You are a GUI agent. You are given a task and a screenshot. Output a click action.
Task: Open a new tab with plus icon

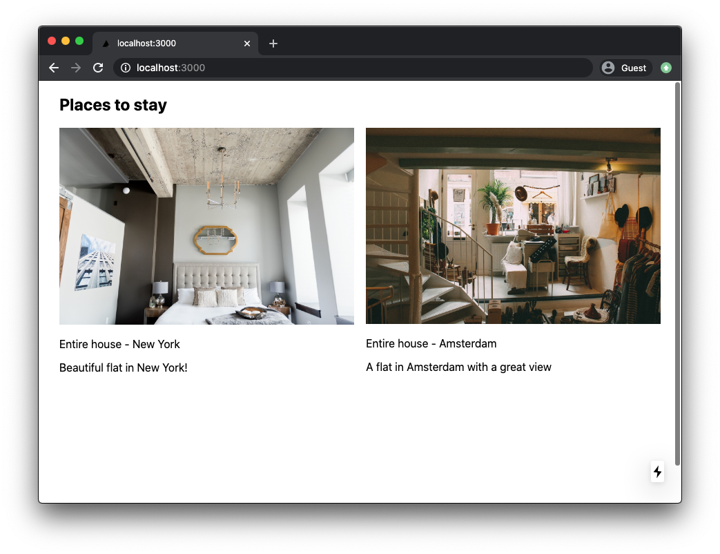coord(273,44)
